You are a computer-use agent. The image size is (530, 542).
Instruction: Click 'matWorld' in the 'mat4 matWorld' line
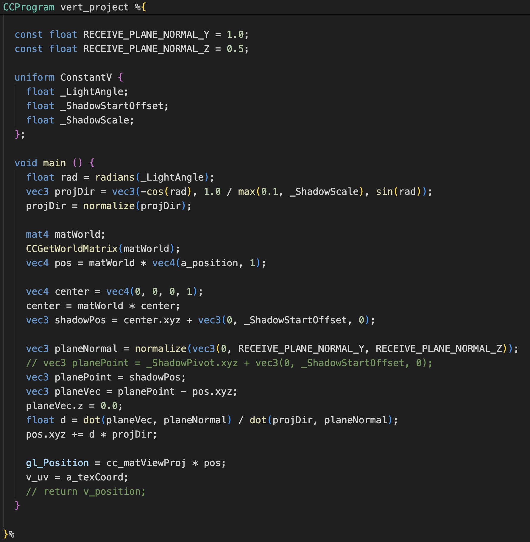[x=77, y=234]
